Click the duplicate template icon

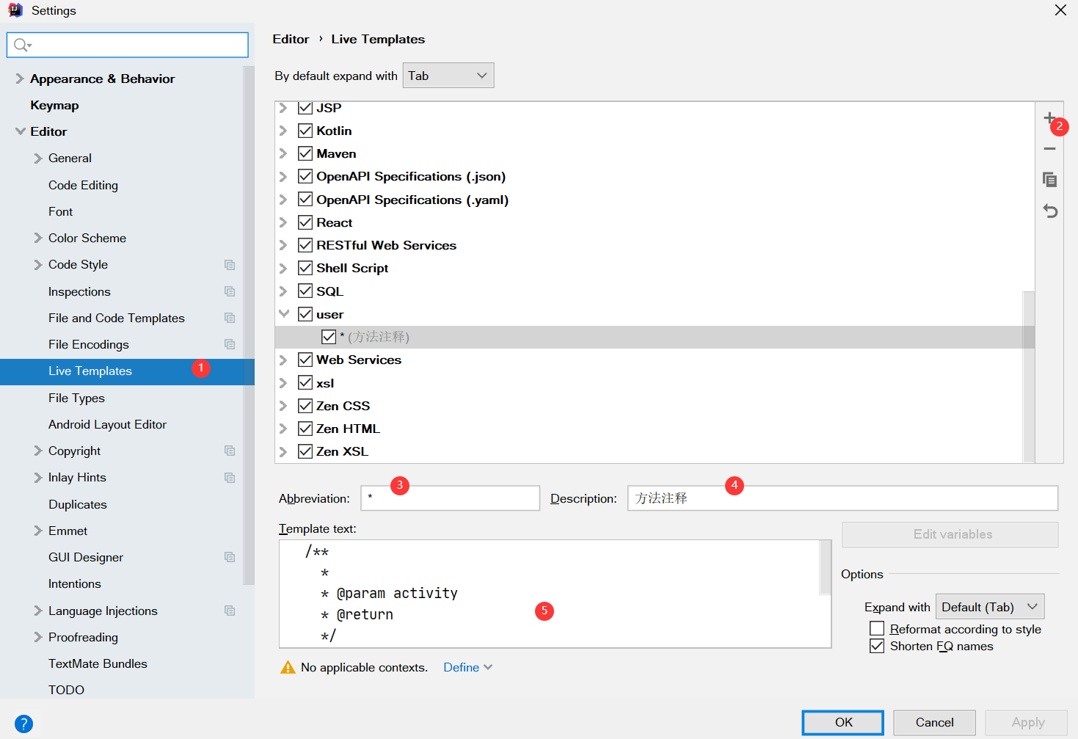1049,180
